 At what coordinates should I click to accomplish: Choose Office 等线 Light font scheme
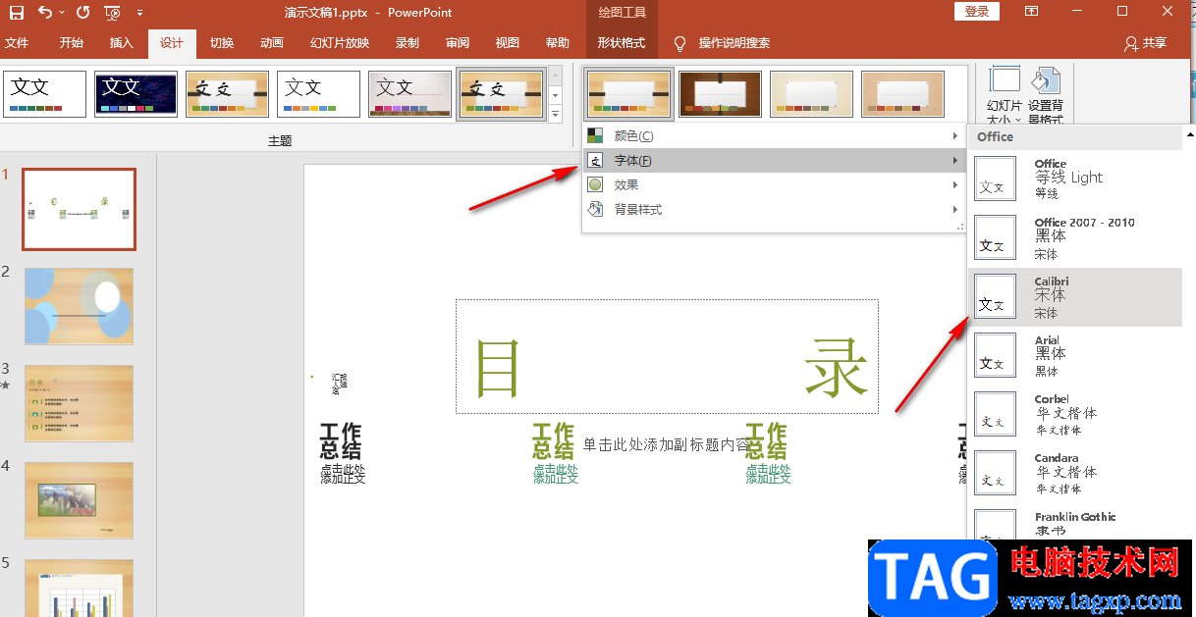click(1075, 178)
